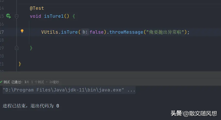Click the 测试 已通过 status text

(x=13, y=82)
